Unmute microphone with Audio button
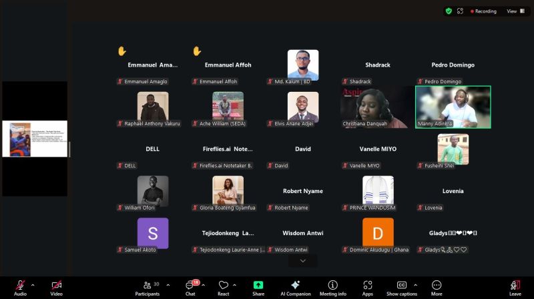Image resolution: width=534 pixels, height=299 pixels. (20, 288)
